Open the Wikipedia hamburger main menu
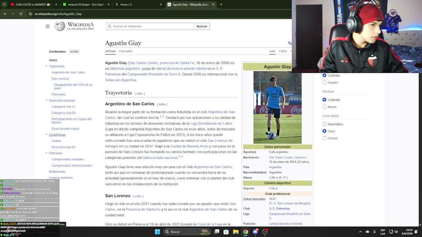This screenshot has width=422, height=237. tap(47, 26)
